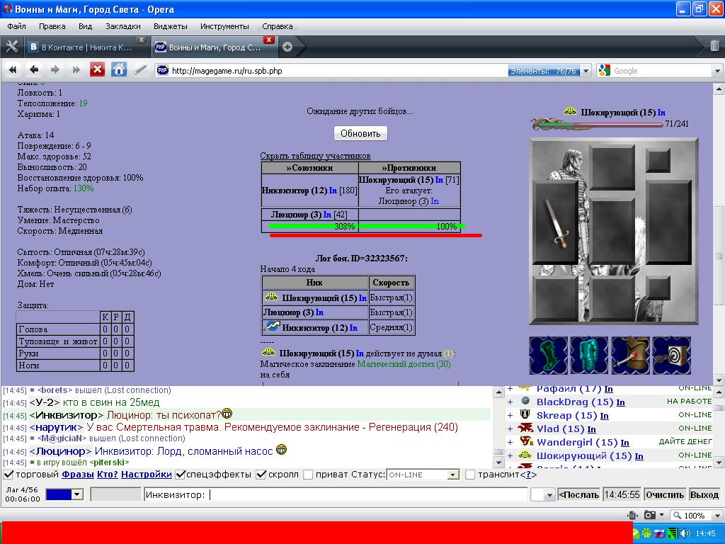Go to the home page
The width and height of the screenshot is (725, 544).
[x=119, y=70]
